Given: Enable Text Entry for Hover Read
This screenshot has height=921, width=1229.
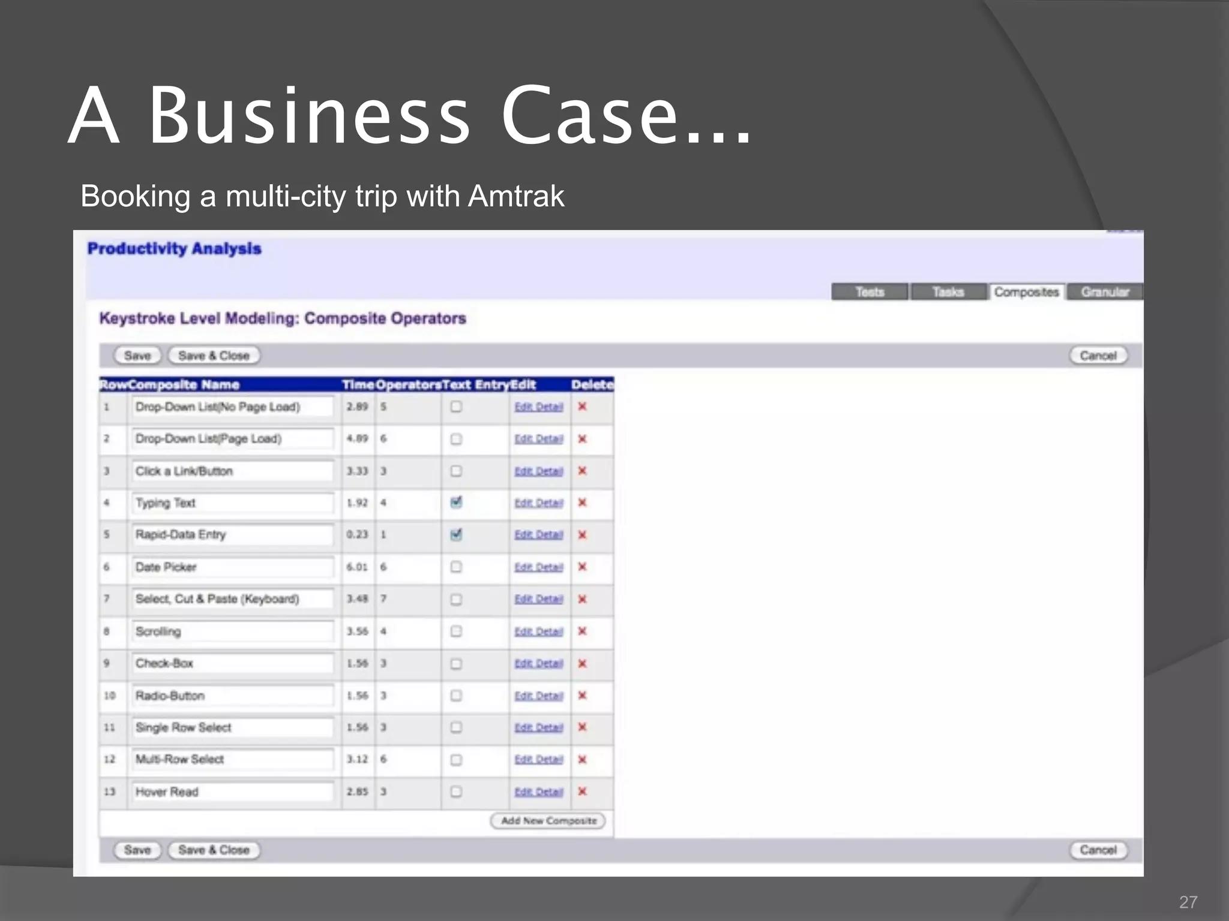Looking at the screenshot, I should click(x=456, y=791).
